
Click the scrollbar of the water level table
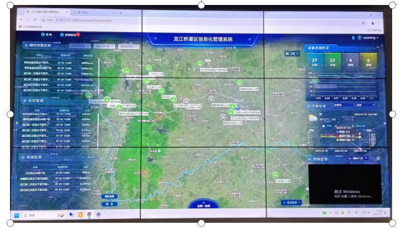98,131
